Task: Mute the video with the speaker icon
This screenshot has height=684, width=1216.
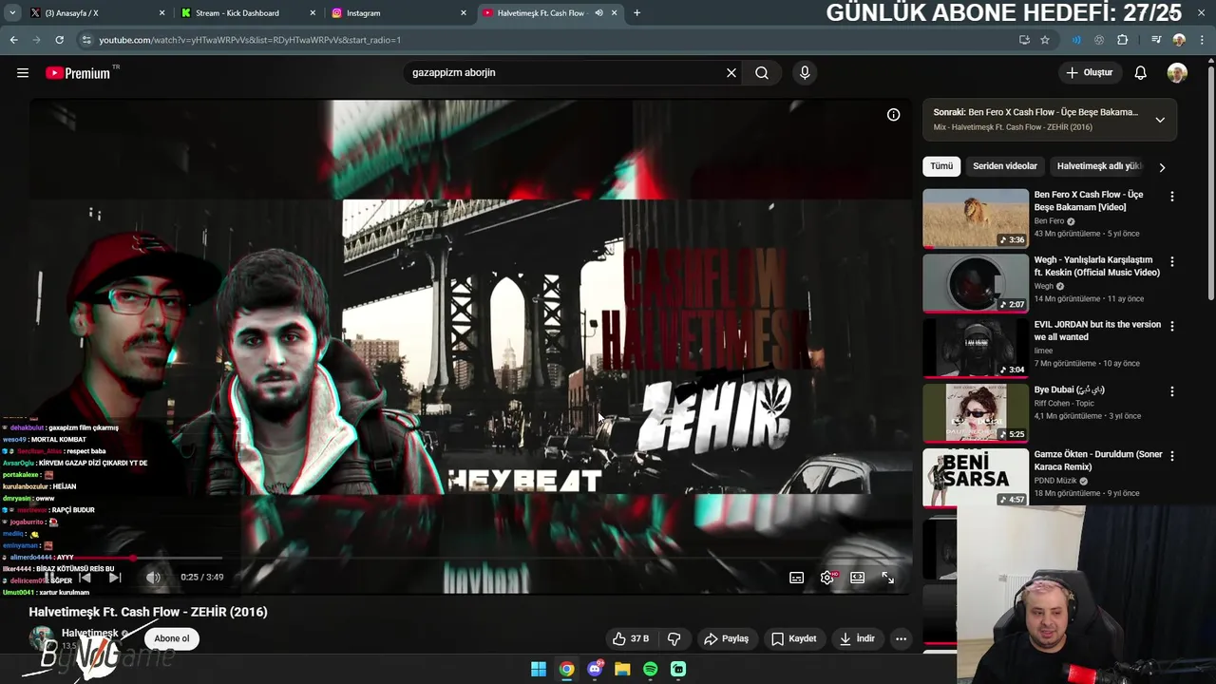Action: click(x=153, y=578)
